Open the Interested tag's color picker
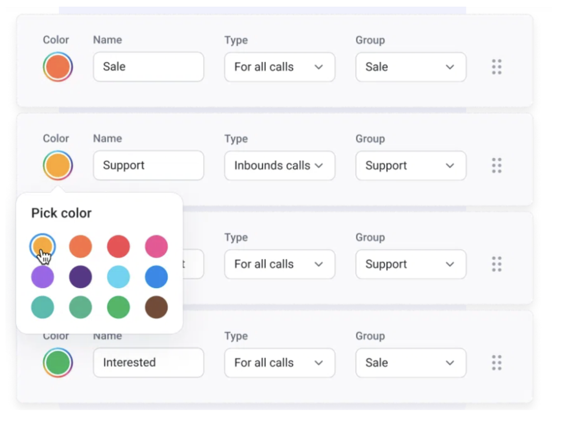The width and height of the screenshot is (585, 426). [x=58, y=362]
